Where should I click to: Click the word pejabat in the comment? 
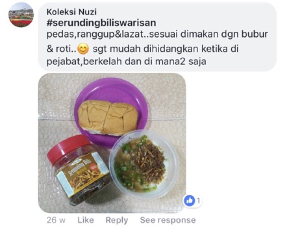click(x=63, y=62)
